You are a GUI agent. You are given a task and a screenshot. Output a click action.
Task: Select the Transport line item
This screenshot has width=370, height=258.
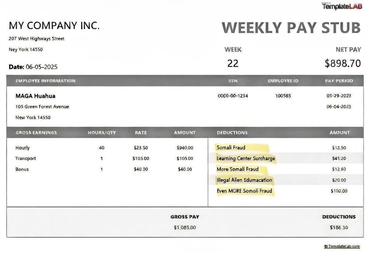click(26, 158)
